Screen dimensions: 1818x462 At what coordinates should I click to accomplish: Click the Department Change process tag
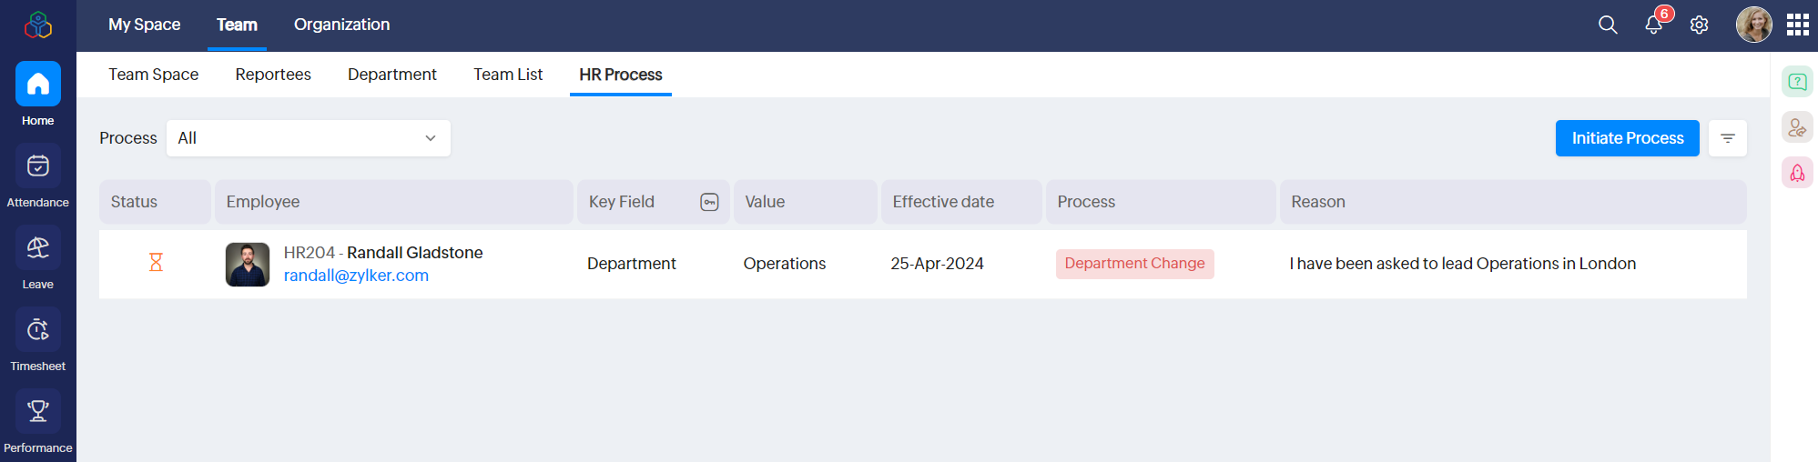(1134, 264)
